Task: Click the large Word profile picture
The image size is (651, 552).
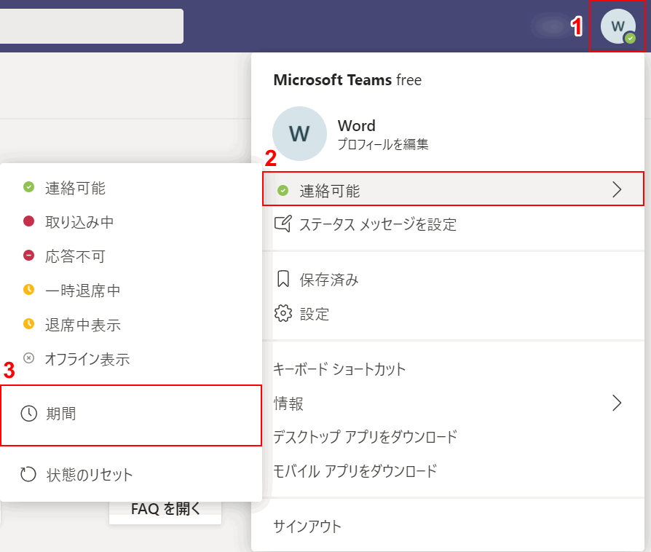Action: [x=299, y=134]
